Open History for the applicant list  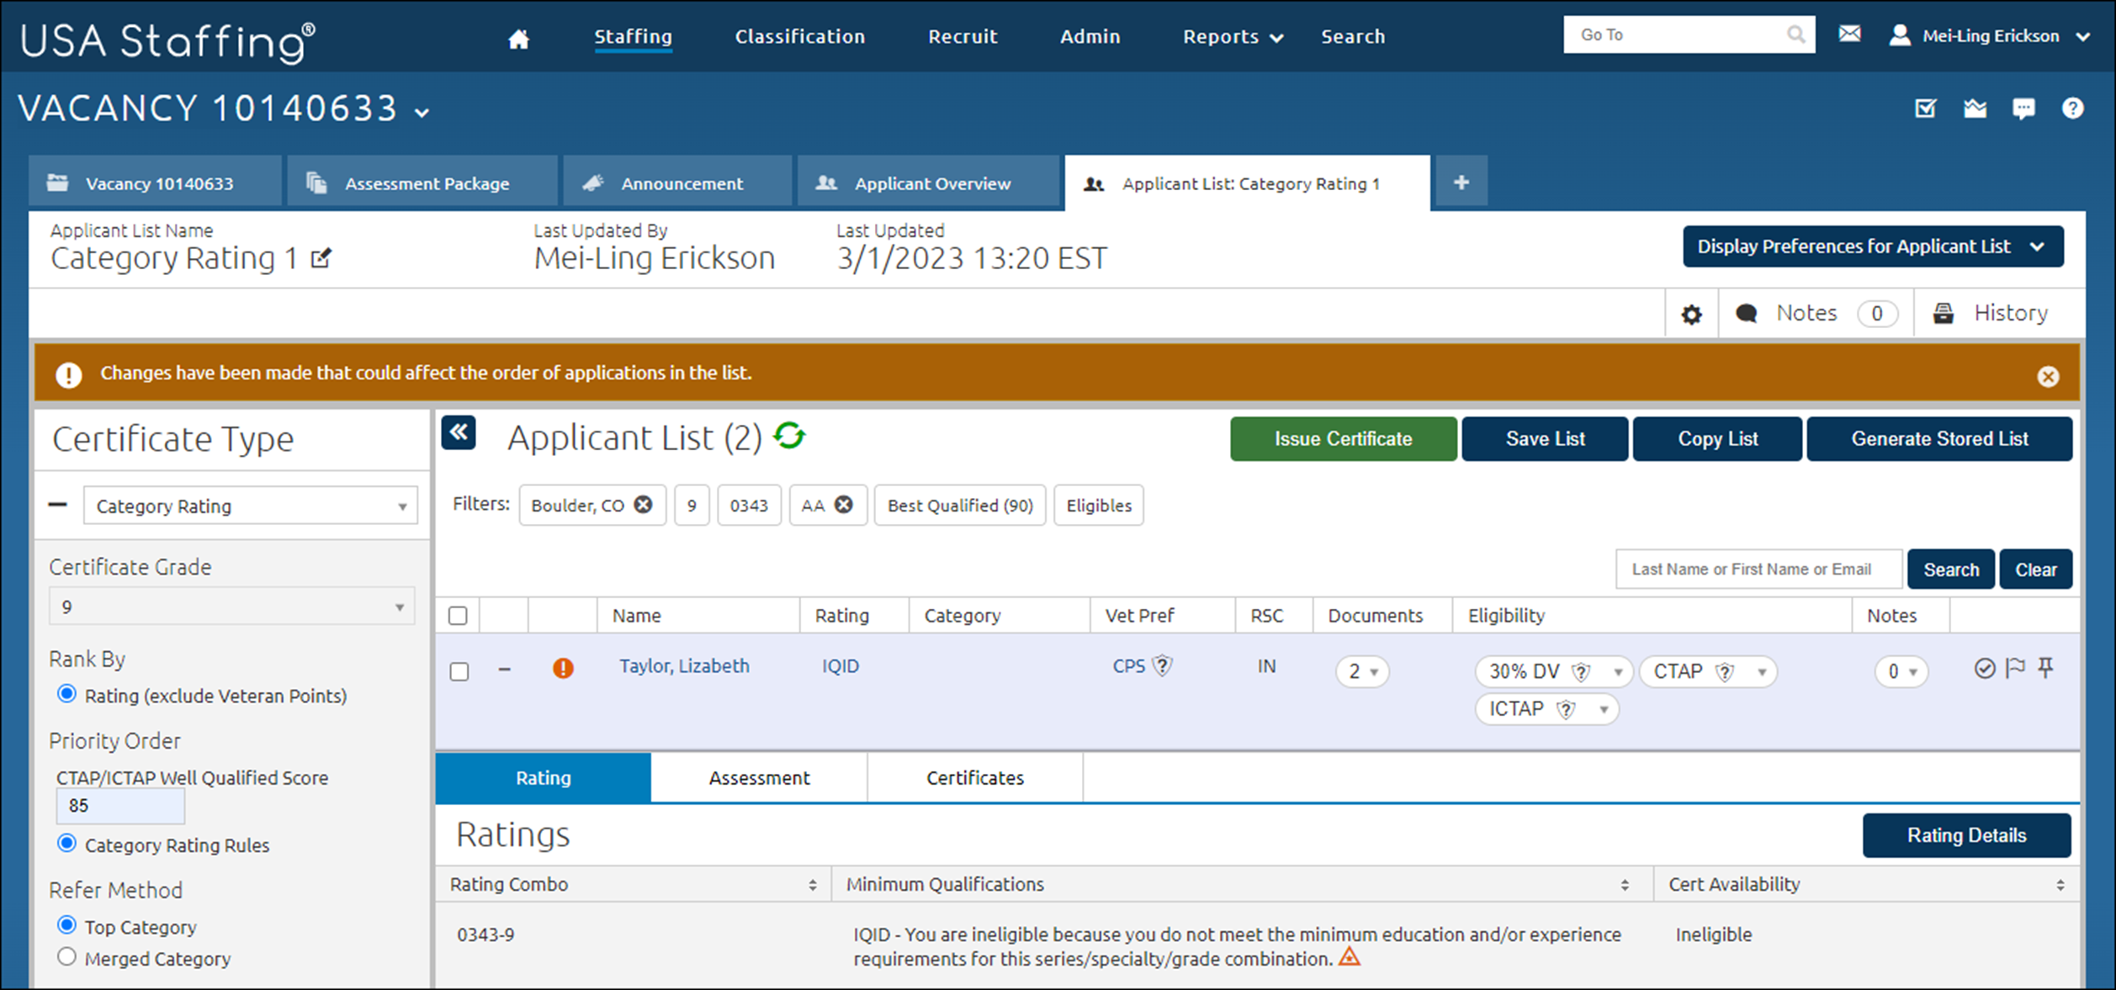pos(1991,314)
